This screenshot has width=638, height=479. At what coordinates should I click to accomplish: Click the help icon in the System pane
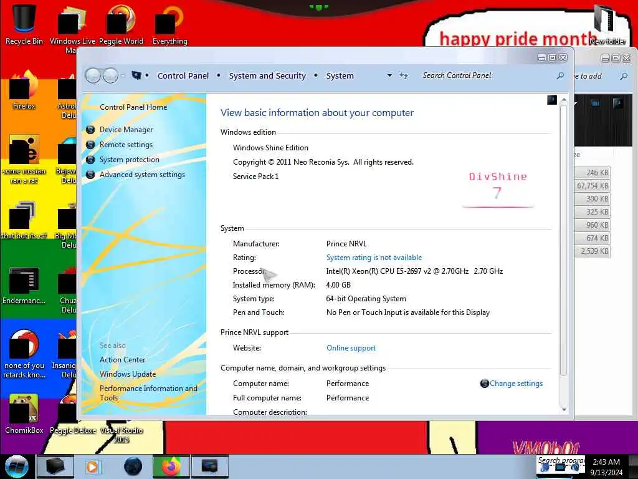tap(552, 100)
